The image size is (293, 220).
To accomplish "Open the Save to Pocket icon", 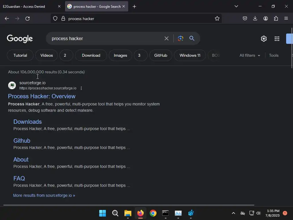I will (245, 19).
